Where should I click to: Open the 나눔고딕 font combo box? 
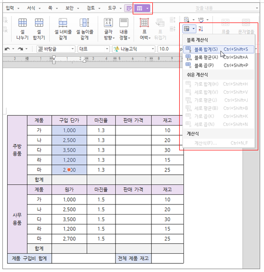pos(134,49)
